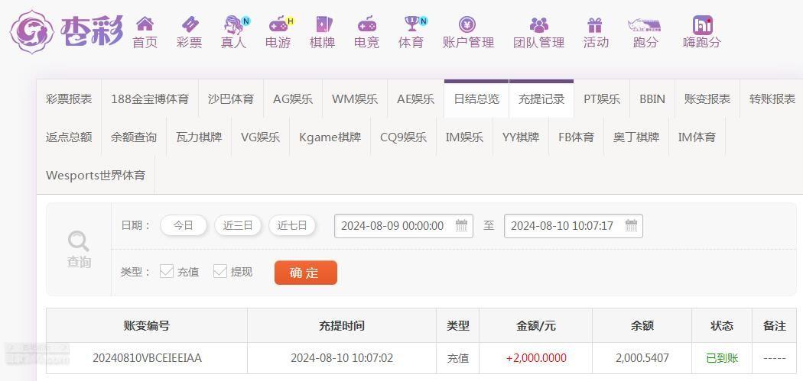
Task: Click the 杏彩 site logo
Action: click(67, 32)
